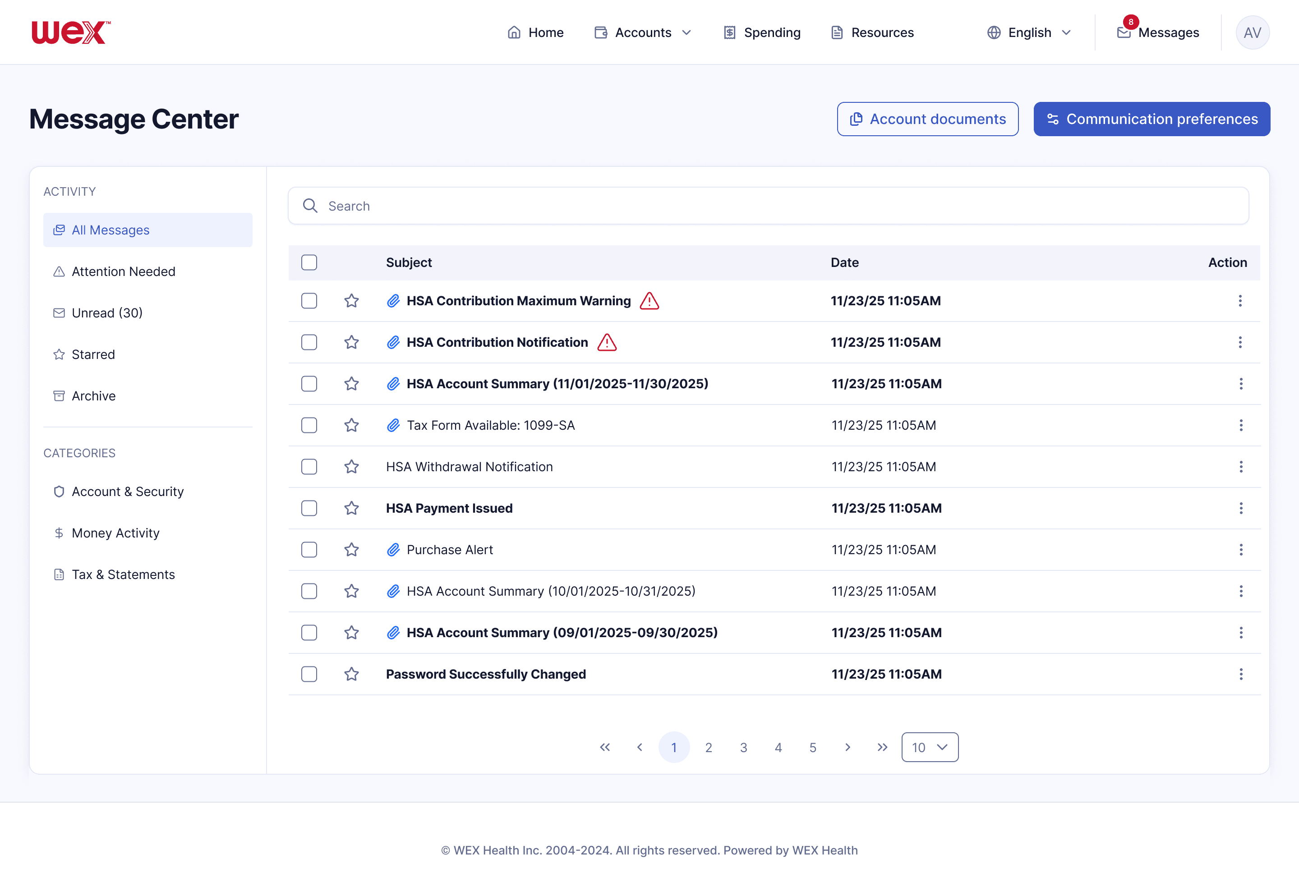This screenshot has height=891, width=1299.
Task: Check the Tax Form Available: 1099-SA checkbox
Action: click(309, 426)
